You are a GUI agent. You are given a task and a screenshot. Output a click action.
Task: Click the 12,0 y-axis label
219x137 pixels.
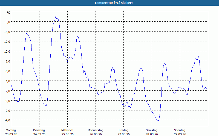[7, 42]
